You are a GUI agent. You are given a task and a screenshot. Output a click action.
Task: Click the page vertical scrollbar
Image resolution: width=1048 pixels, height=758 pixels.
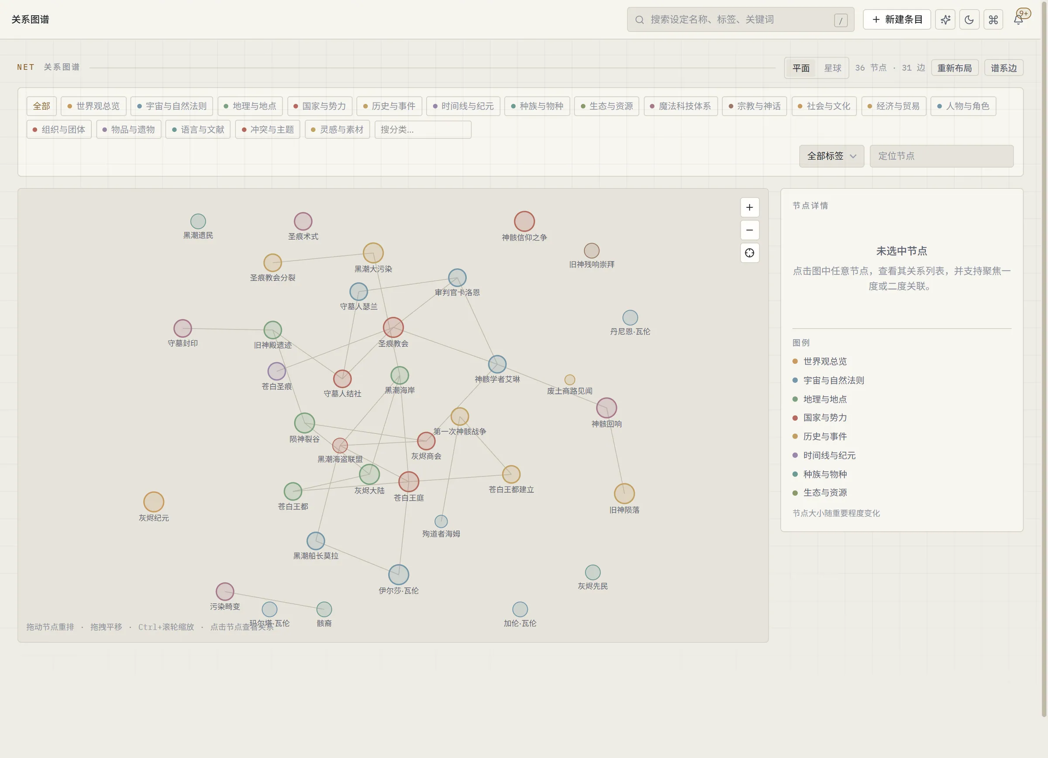point(1045,360)
